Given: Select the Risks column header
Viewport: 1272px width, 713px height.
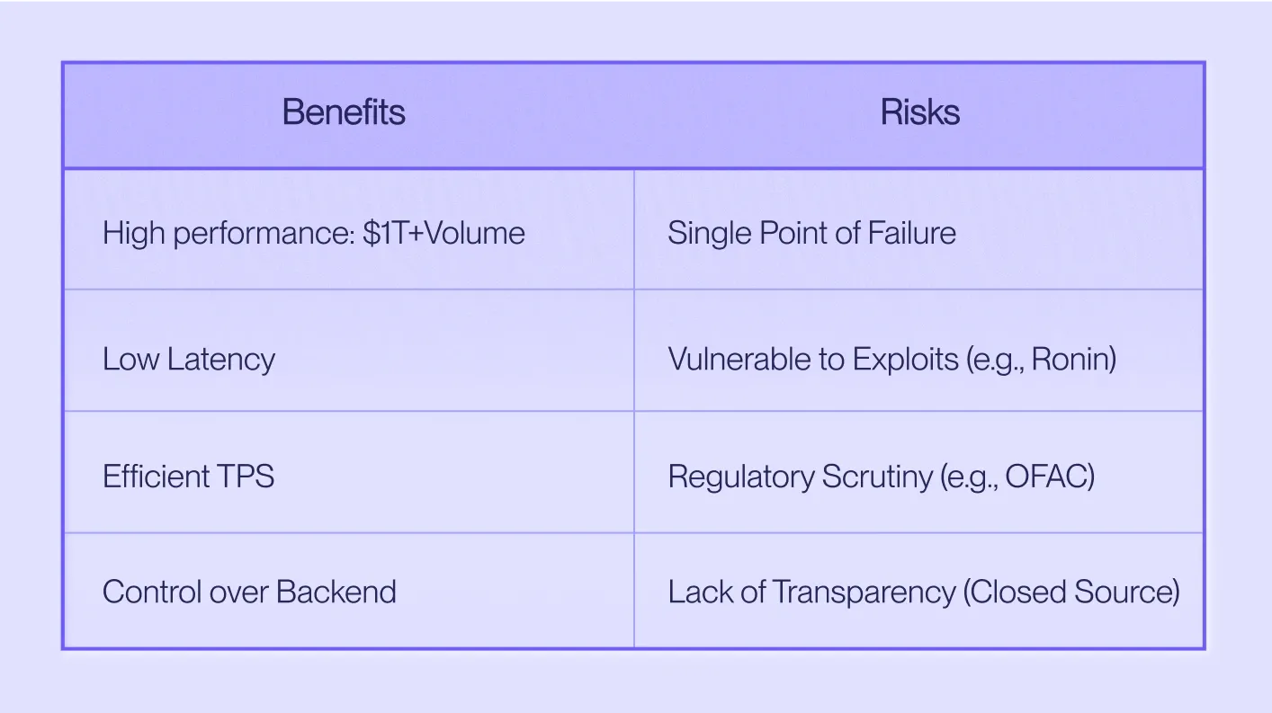Looking at the screenshot, I should (x=919, y=112).
